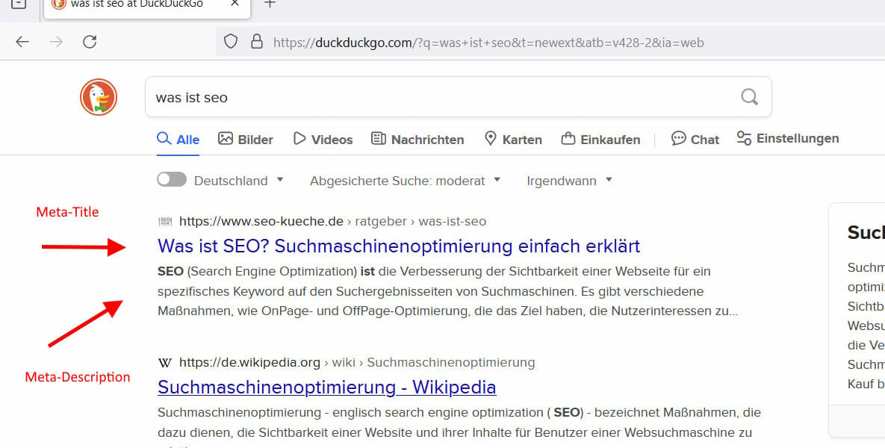The image size is (885, 448).
Task: Select the Alle results tab
Action: [178, 140]
